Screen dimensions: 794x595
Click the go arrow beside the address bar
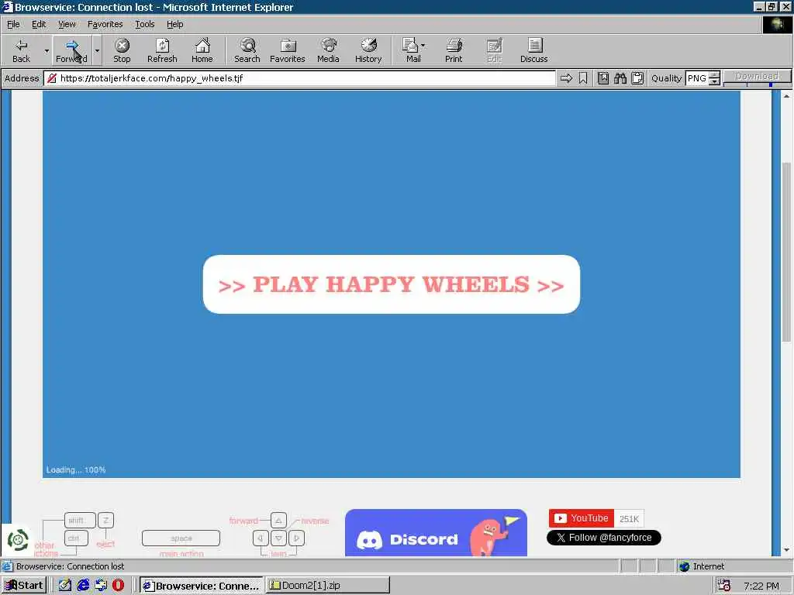pos(566,78)
